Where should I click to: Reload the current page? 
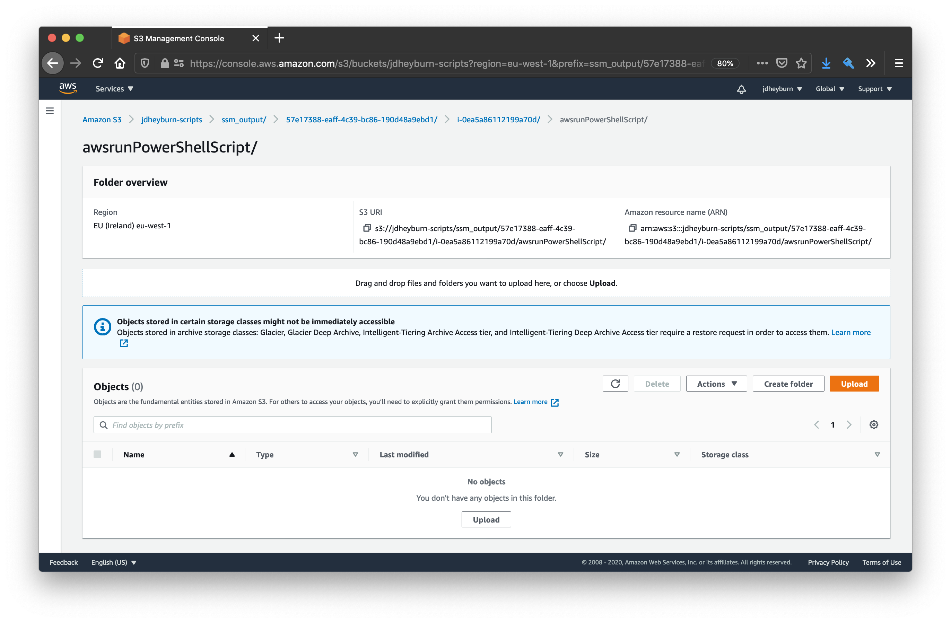point(98,63)
